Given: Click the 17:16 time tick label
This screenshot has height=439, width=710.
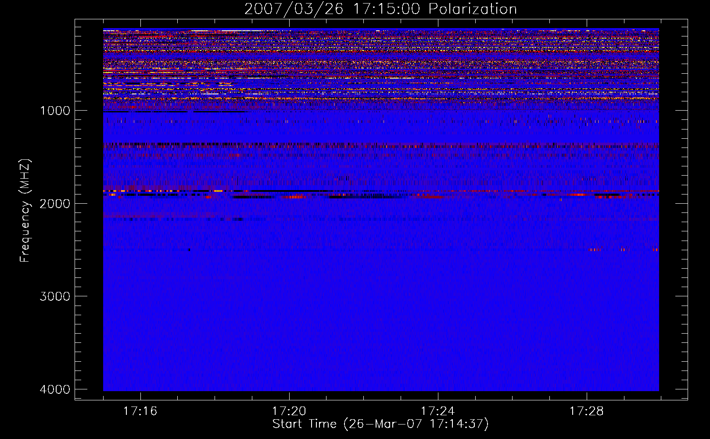Looking at the screenshot, I should point(140,411).
